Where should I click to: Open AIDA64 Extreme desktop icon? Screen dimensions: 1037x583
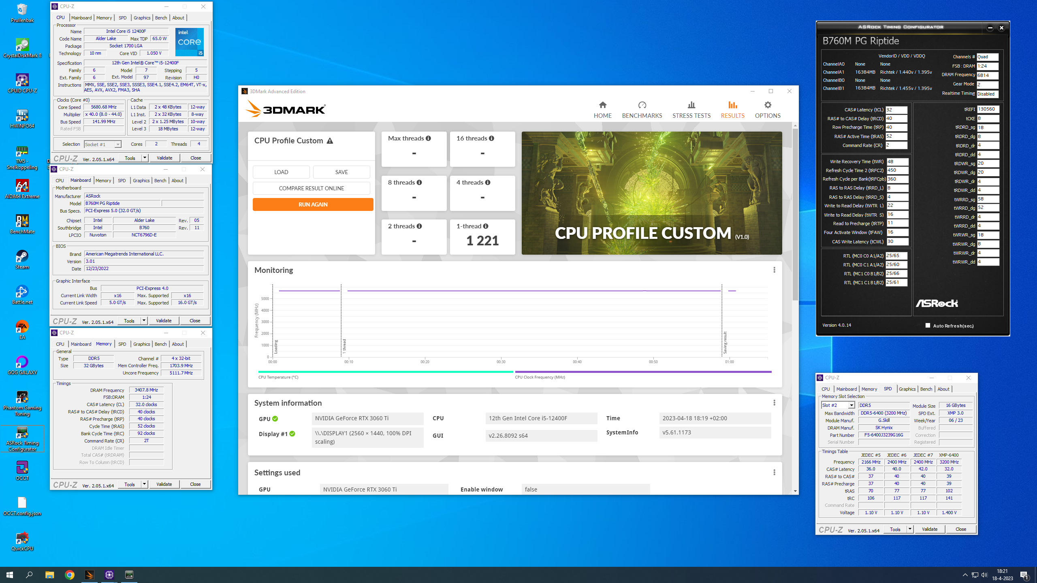pyautogui.click(x=22, y=189)
